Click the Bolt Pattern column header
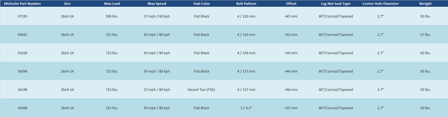The height and width of the screenshot is (117, 448). click(246, 4)
